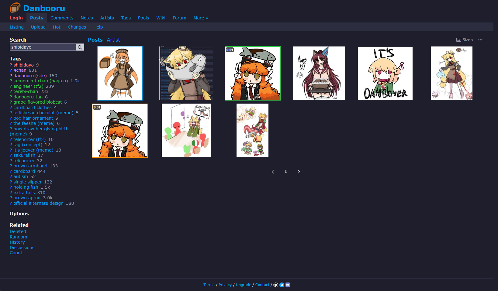Viewport: 498px width, 291px height.
Task: Select the danbooru (site) tag
Action: [30, 76]
